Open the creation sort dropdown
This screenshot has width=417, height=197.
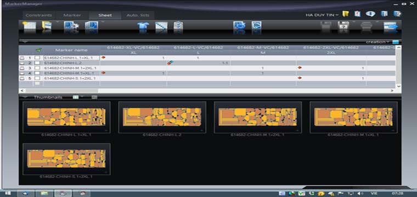point(377,42)
